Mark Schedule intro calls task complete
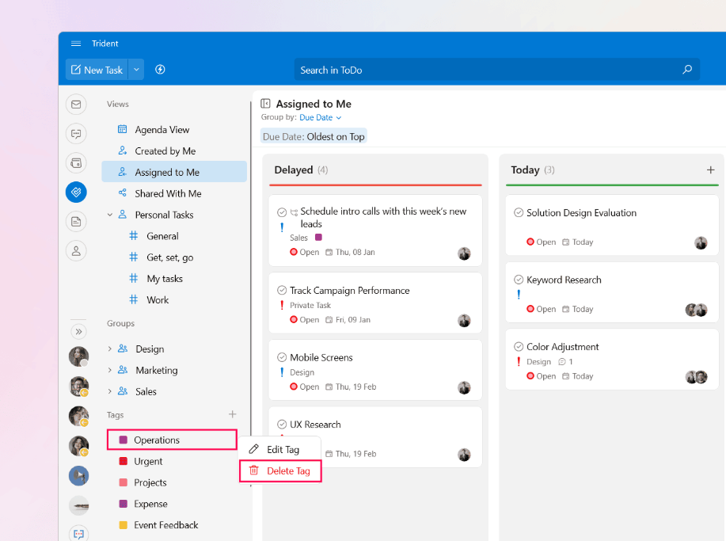The height and width of the screenshot is (541, 726). [282, 212]
